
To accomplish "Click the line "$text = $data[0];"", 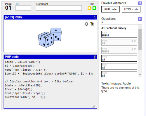I will pos(18,89).
